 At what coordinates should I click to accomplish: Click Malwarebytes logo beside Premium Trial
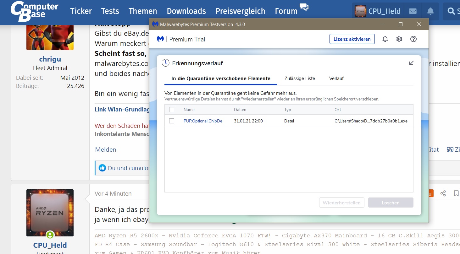[x=160, y=39]
